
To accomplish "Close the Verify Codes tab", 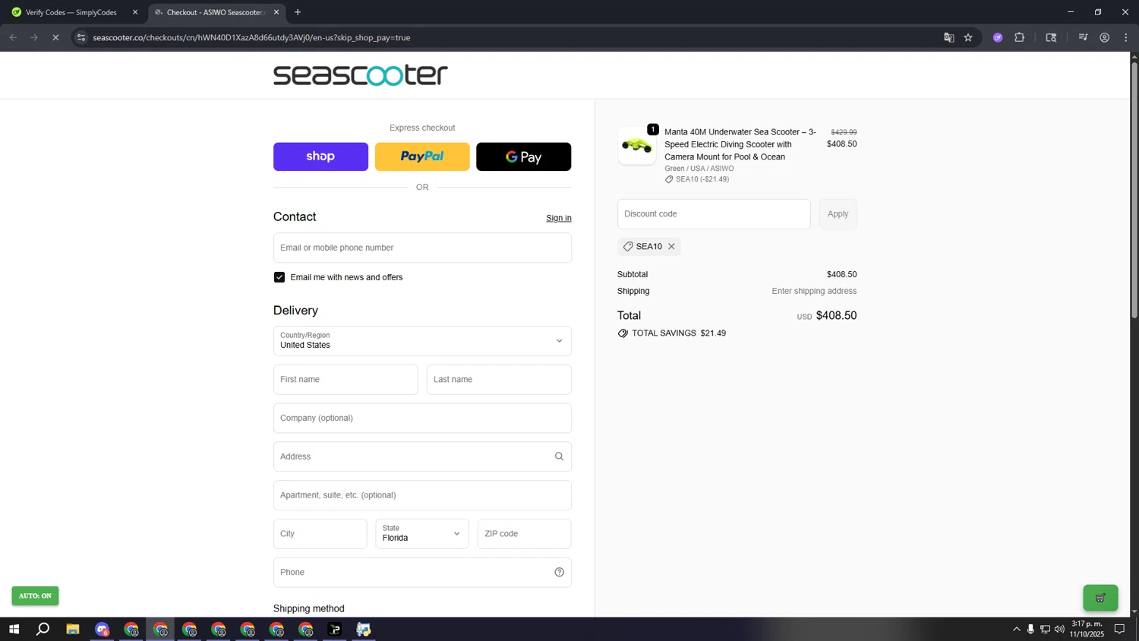I will click(x=135, y=12).
